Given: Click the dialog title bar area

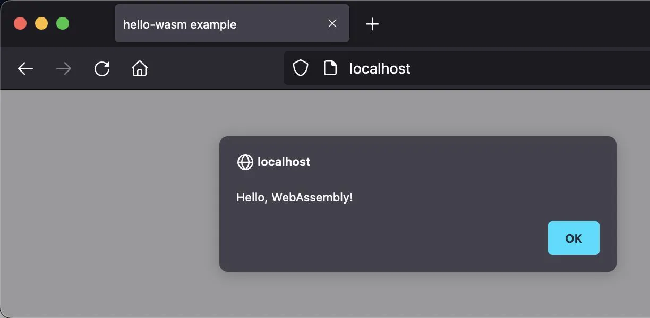Looking at the screenshot, I should click(418, 143).
